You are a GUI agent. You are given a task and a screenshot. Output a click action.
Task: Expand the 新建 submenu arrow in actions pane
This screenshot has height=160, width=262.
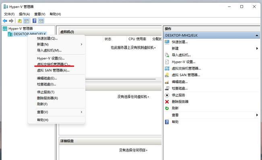(x=257, y=48)
